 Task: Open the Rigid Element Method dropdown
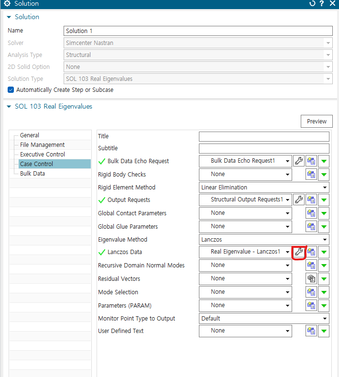click(x=264, y=187)
